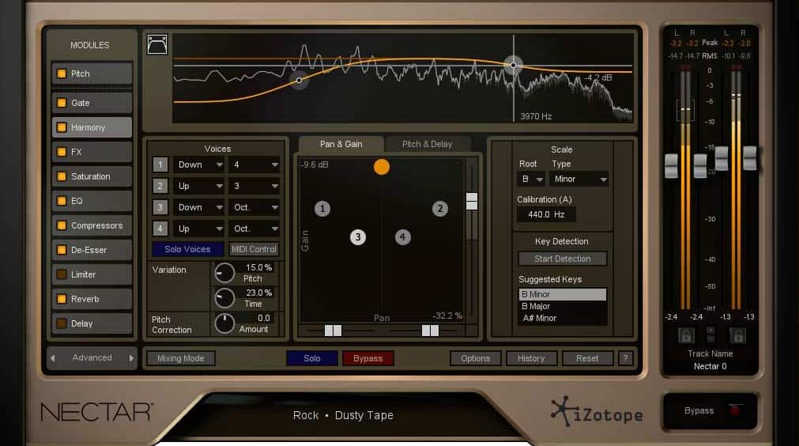799x446 pixels.
Task: Toggle the Harmony module power indicator
Action: click(x=62, y=127)
